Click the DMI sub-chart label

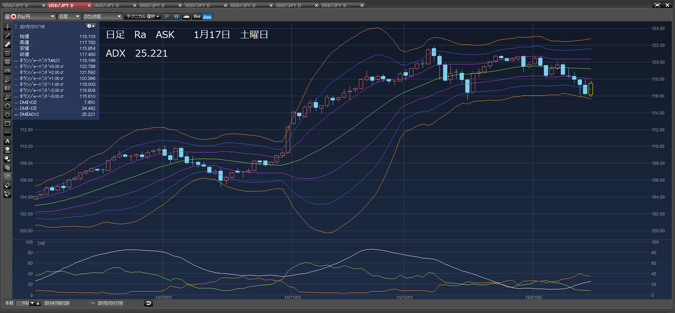(41, 244)
